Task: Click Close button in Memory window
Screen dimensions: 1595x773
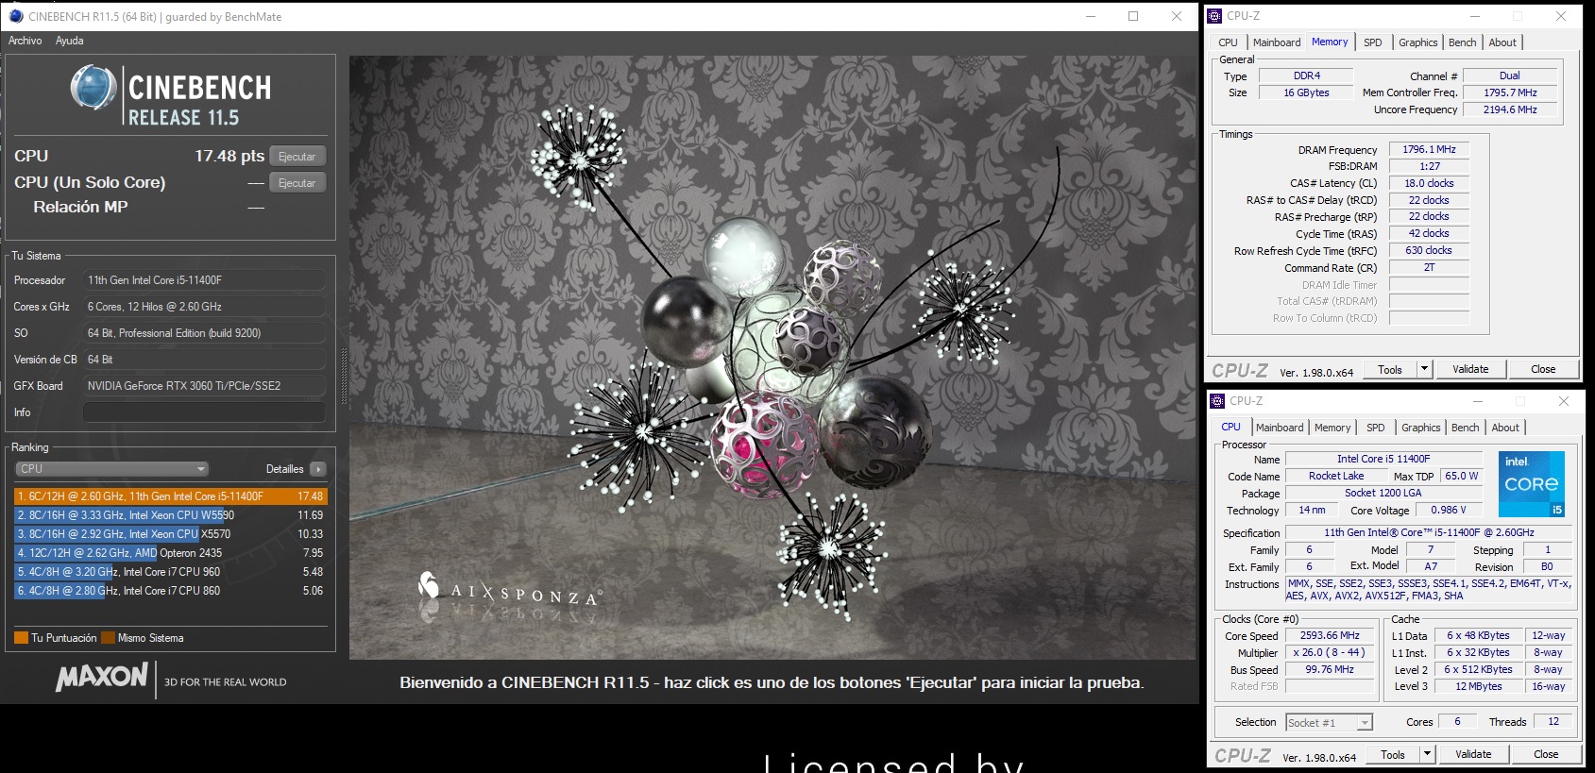Action: (x=1543, y=369)
